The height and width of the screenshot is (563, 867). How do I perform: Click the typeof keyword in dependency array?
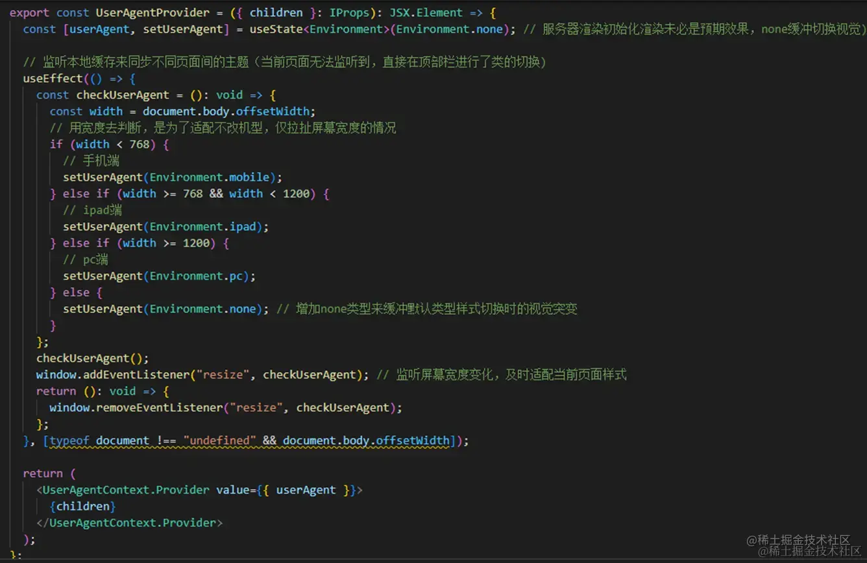(x=69, y=441)
